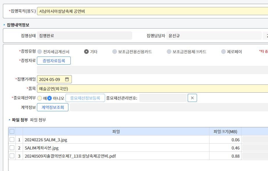Click the 중요재산정보등록 button
268x171 pixels.
click(x=85, y=98)
